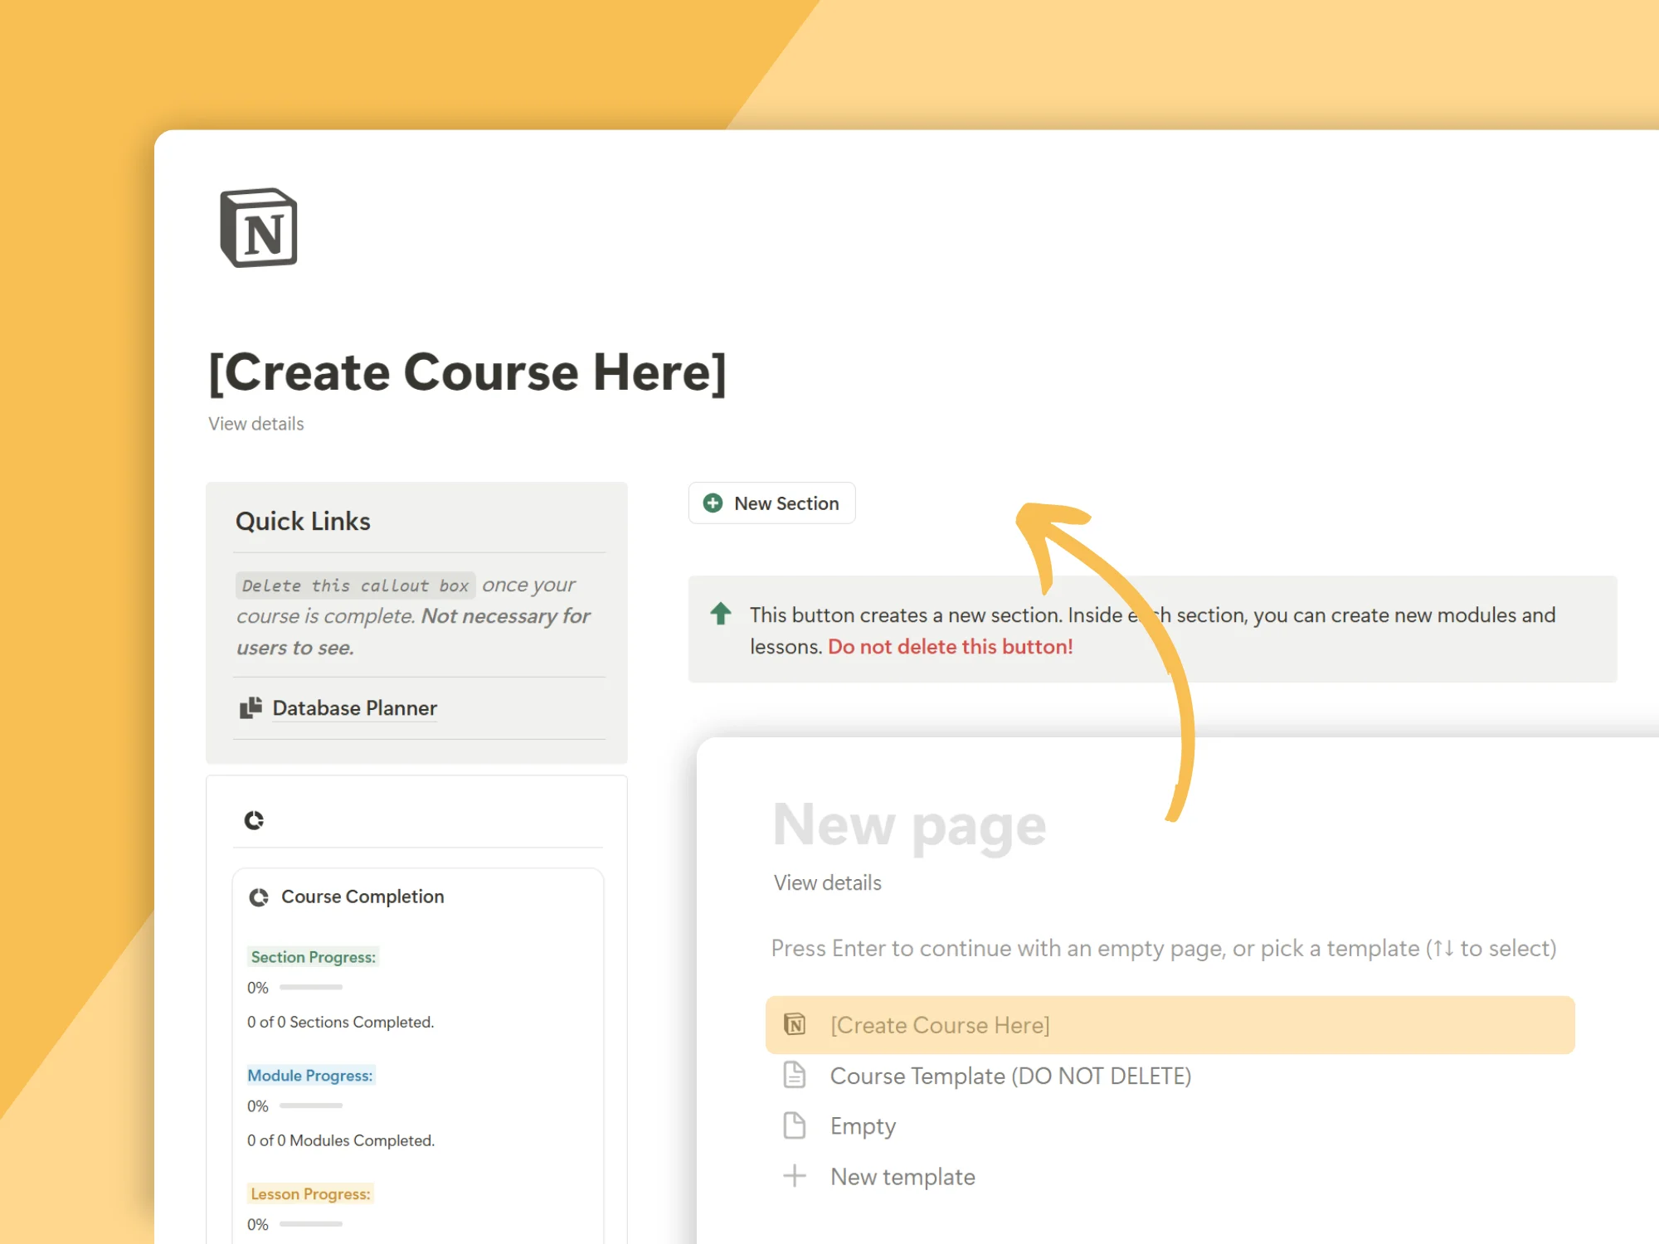Image resolution: width=1659 pixels, height=1244 pixels.
Task: Click the pie chart icon above Course Completion
Action: (x=254, y=820)
